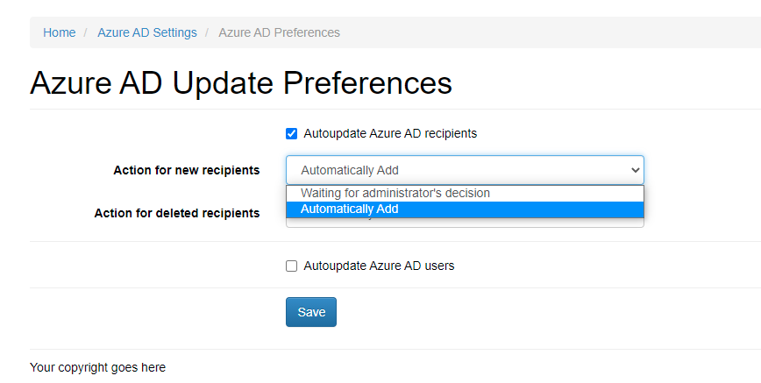Click the Action for new recipients select box
The width and height of the screenshot is (761, 383).
pyautogui.click(x=456, y=170)
